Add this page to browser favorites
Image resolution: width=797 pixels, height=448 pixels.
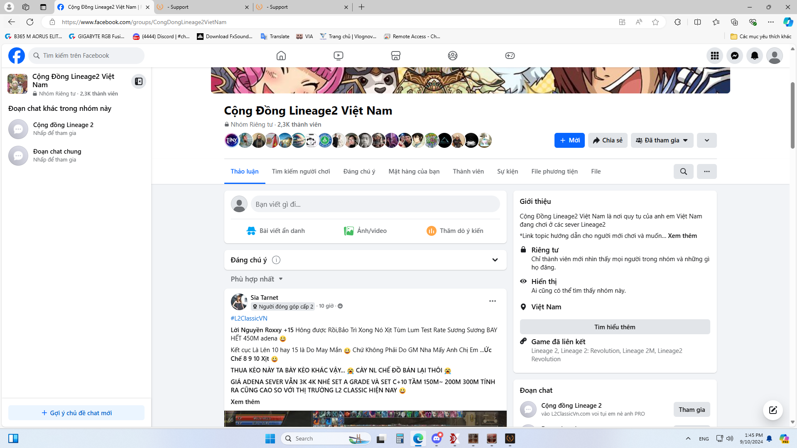pos(655,22)
